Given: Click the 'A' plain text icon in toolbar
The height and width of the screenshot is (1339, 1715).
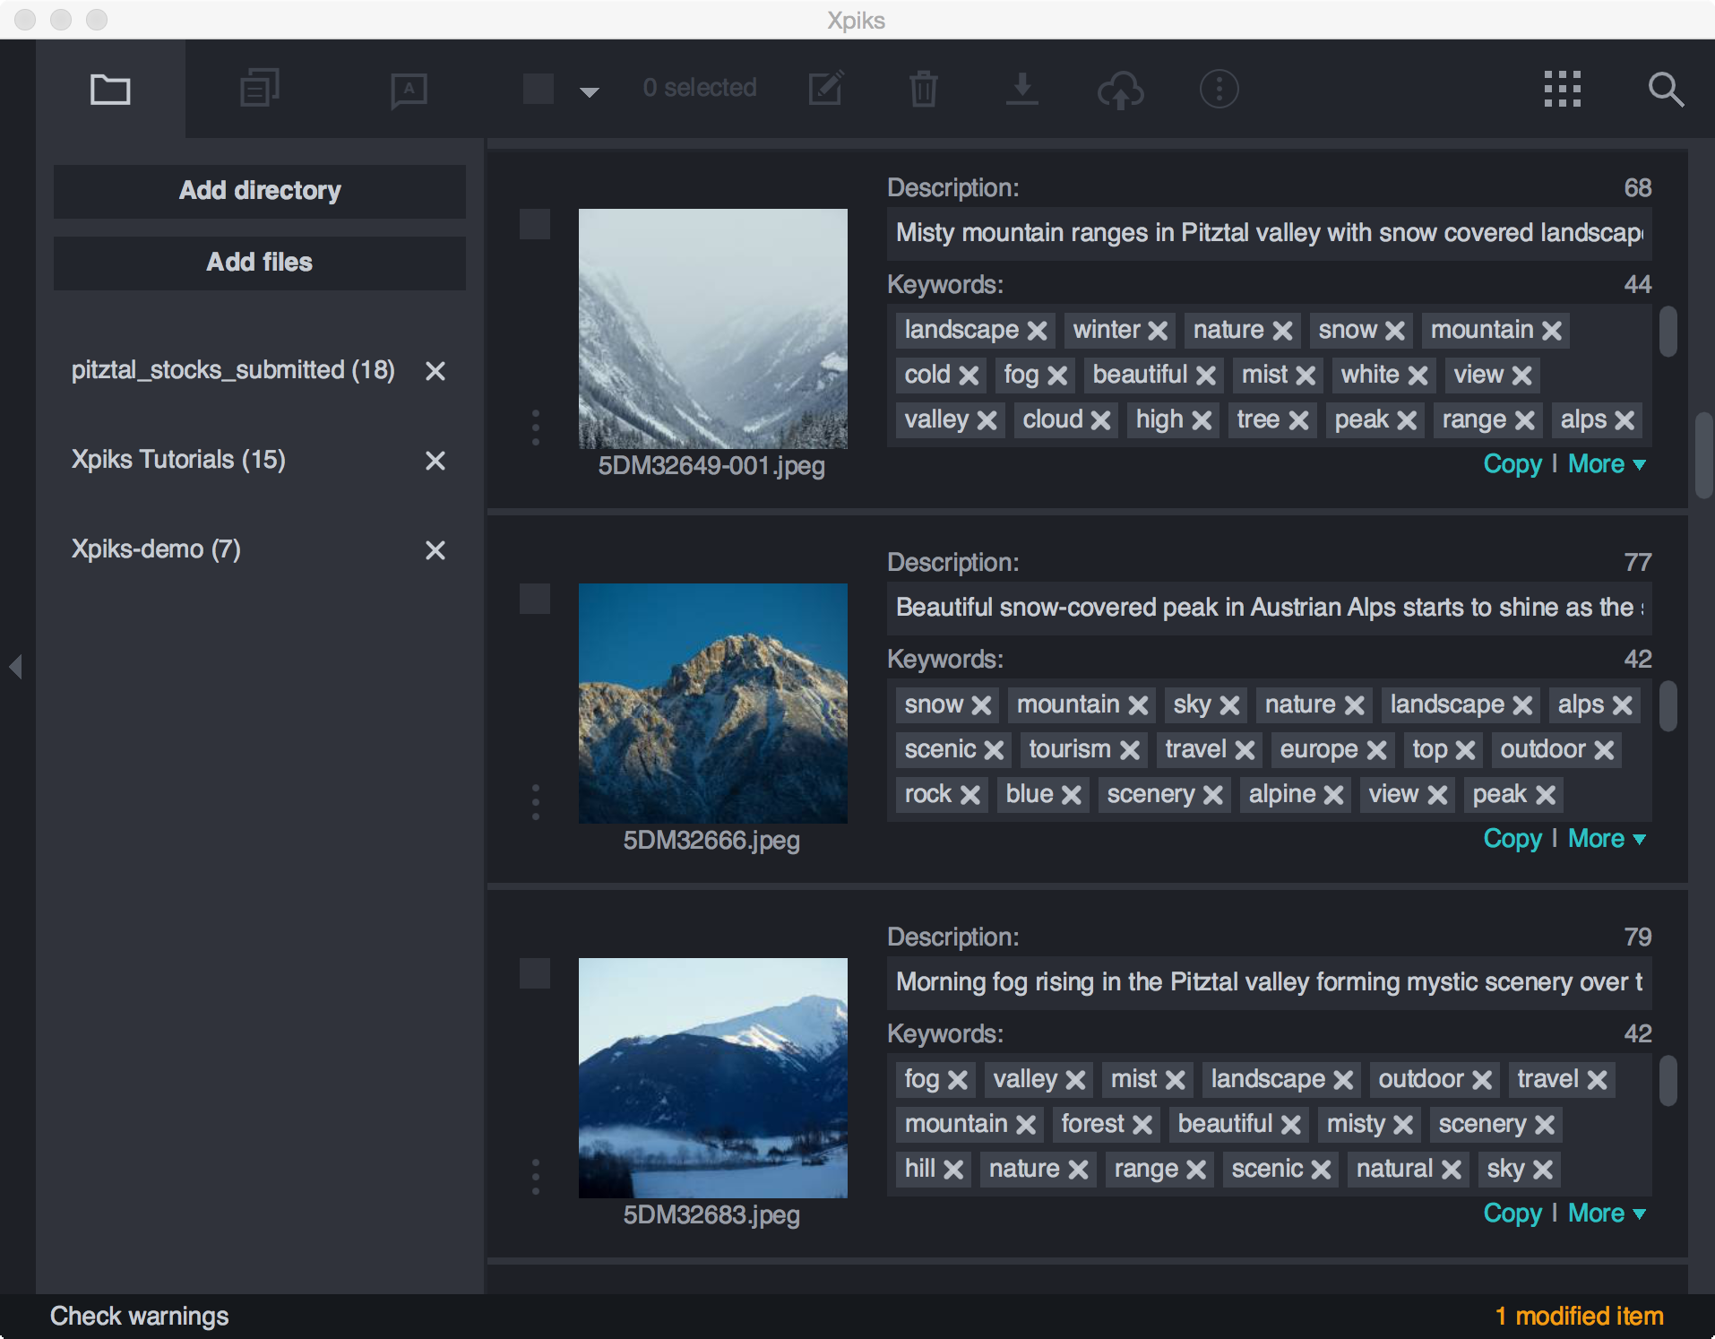Looking at the screenshot, I should point(409,89).
